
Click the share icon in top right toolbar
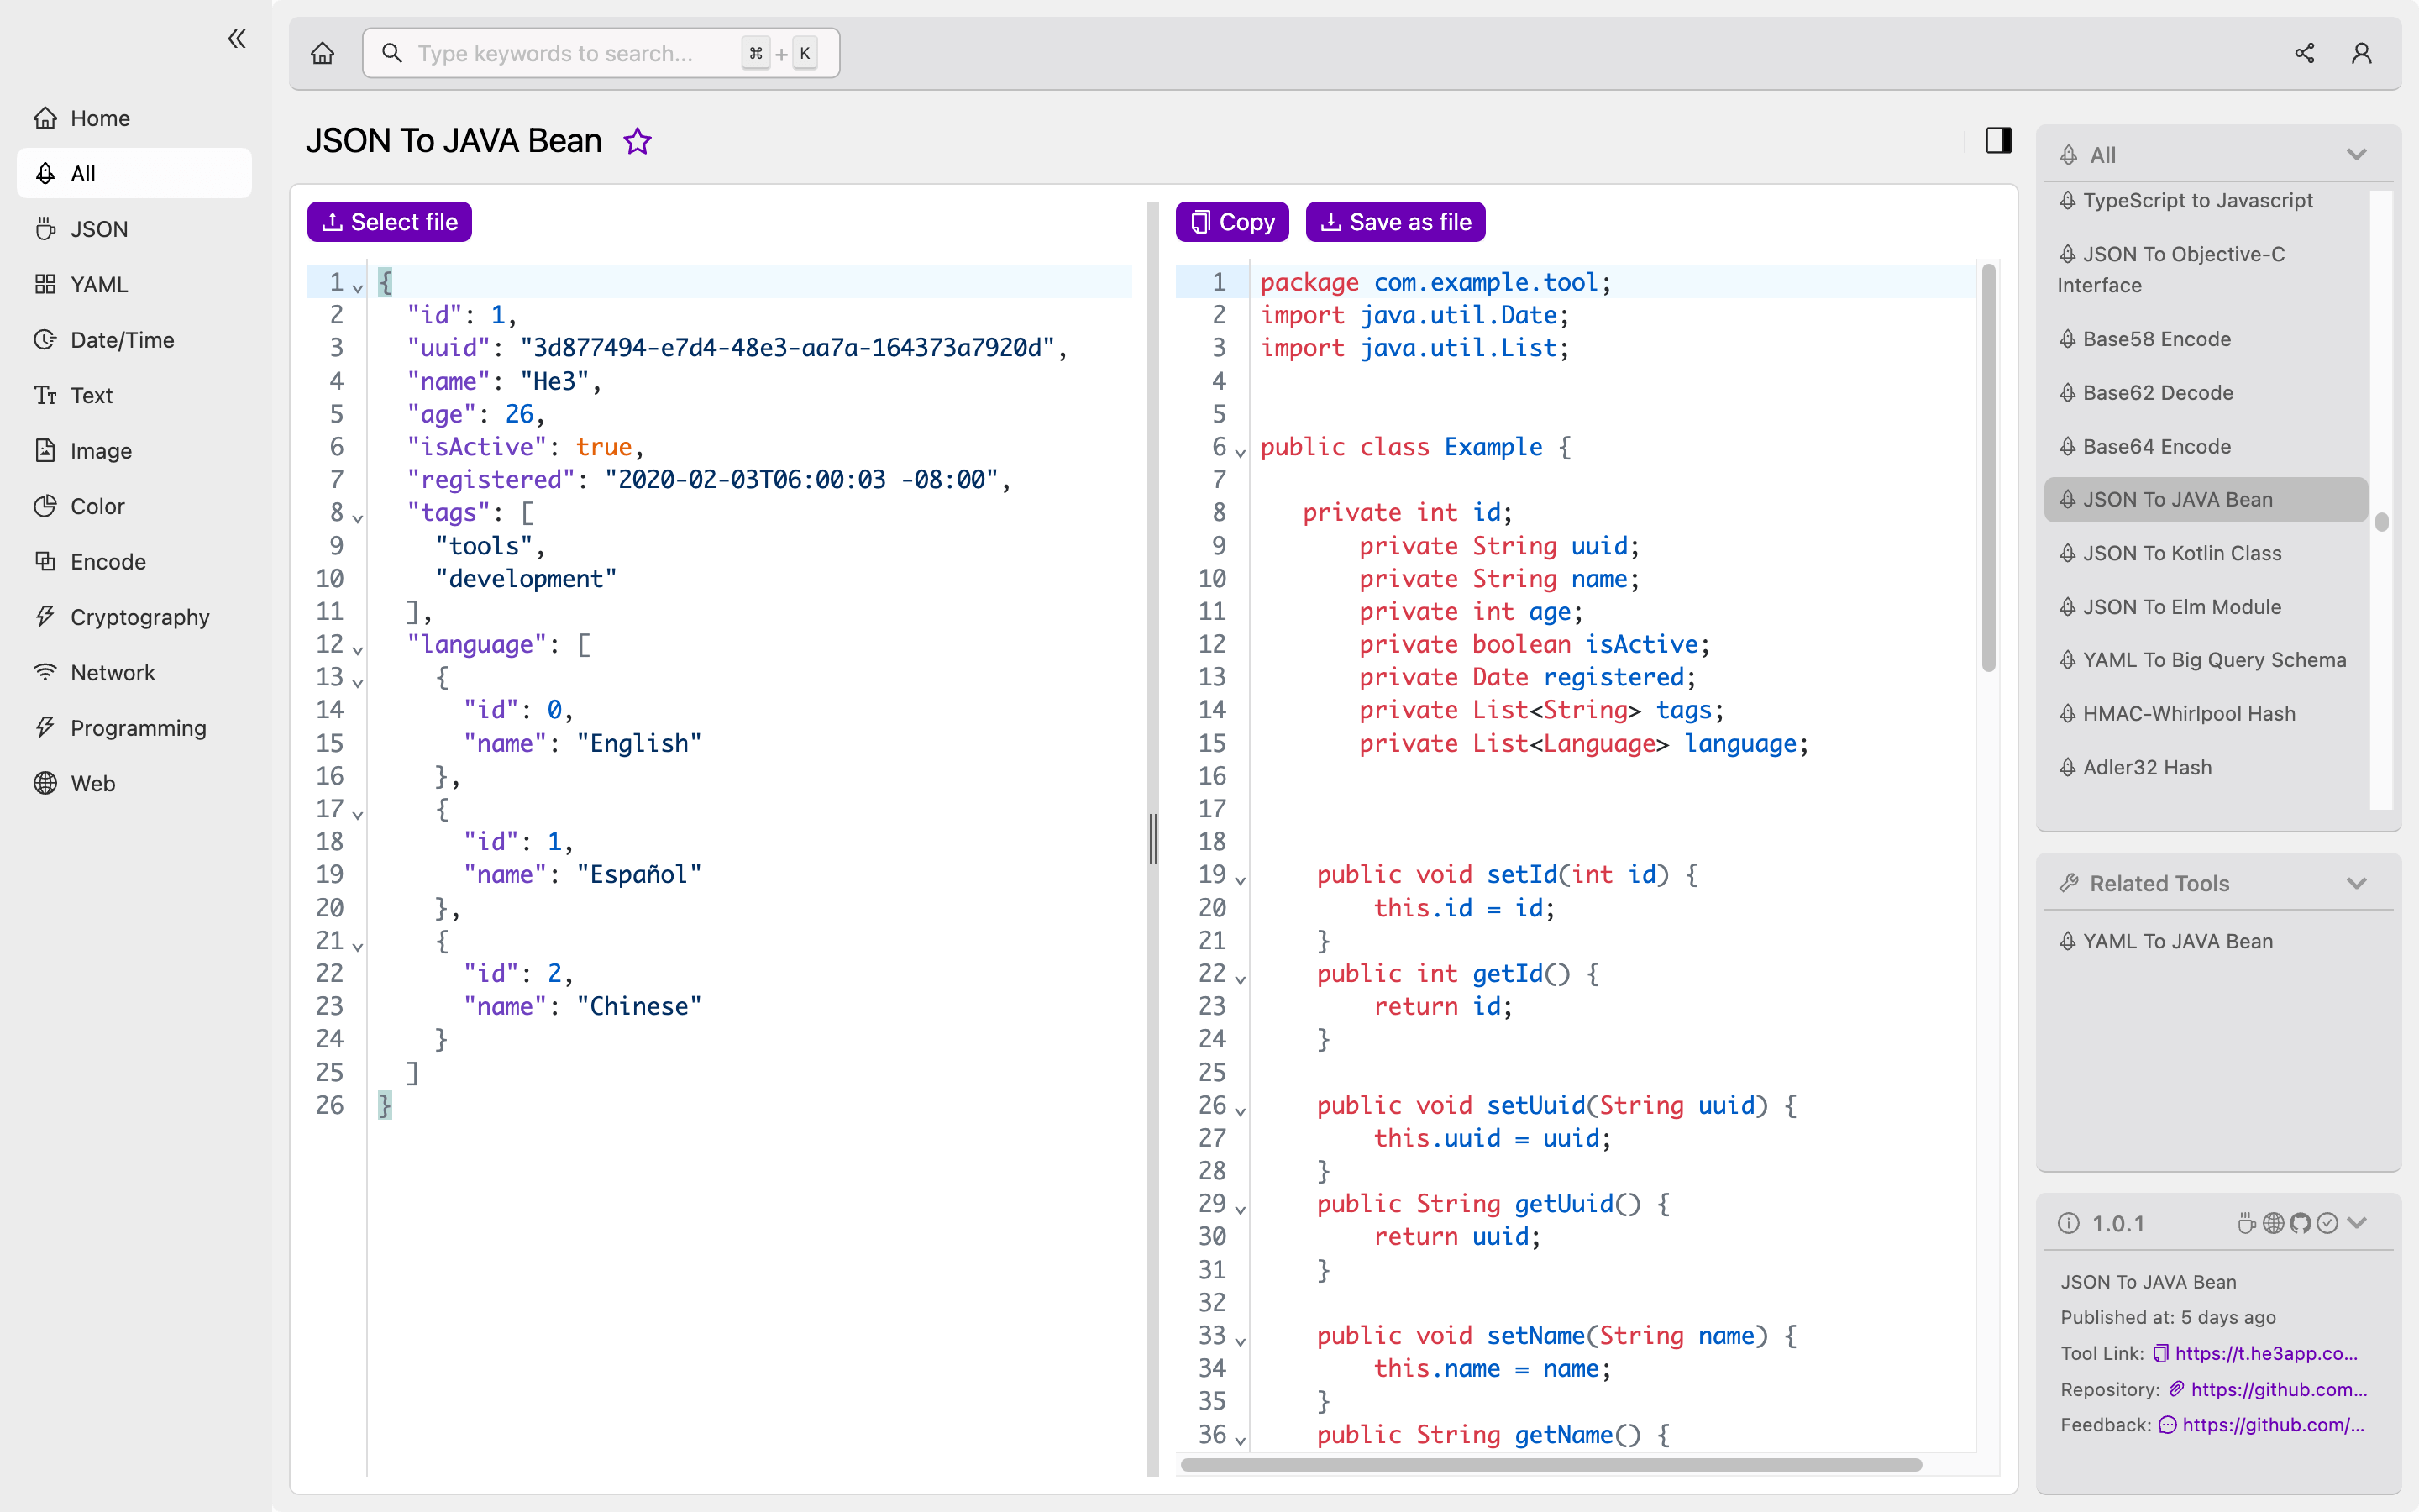pos(2304,52)
